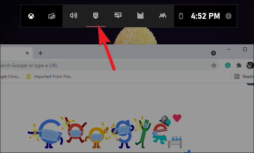
Task: Open the Chrome Extensions puzzle menu
Action: click(x=239, y=65)
